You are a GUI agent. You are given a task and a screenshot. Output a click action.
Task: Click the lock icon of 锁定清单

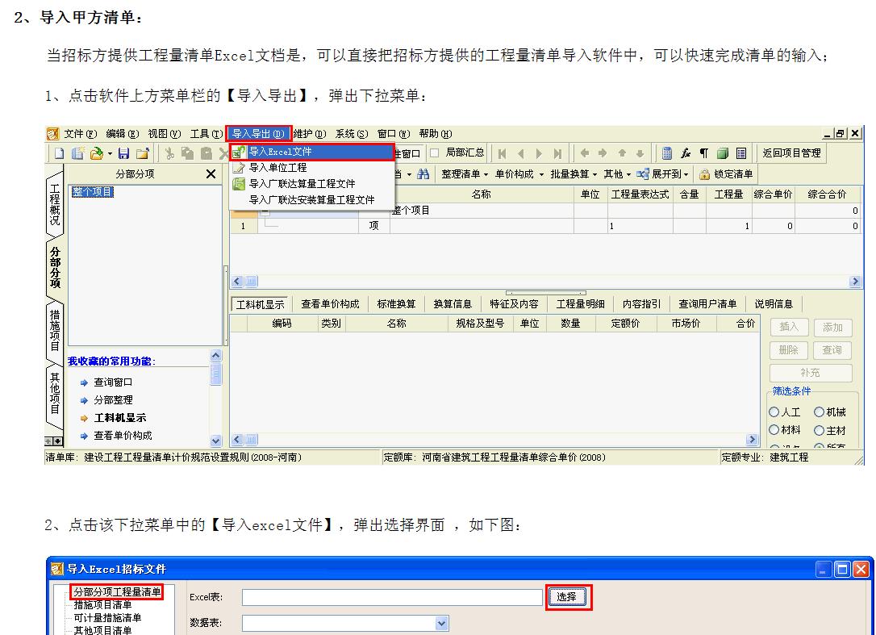[704, 174]
